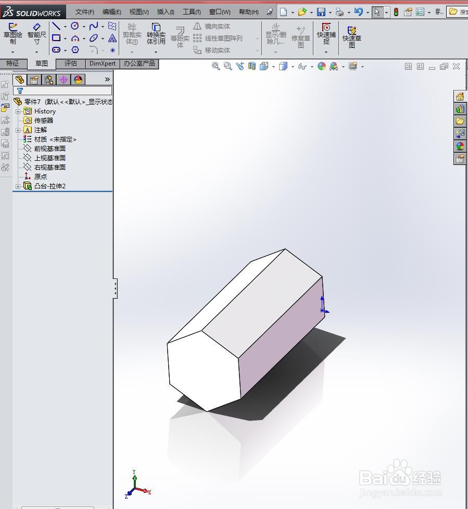The height and width of the screenshot is (509, 468).
Task: Click Zoom to Area magnifier icon
Action: (x=227, y=66)
